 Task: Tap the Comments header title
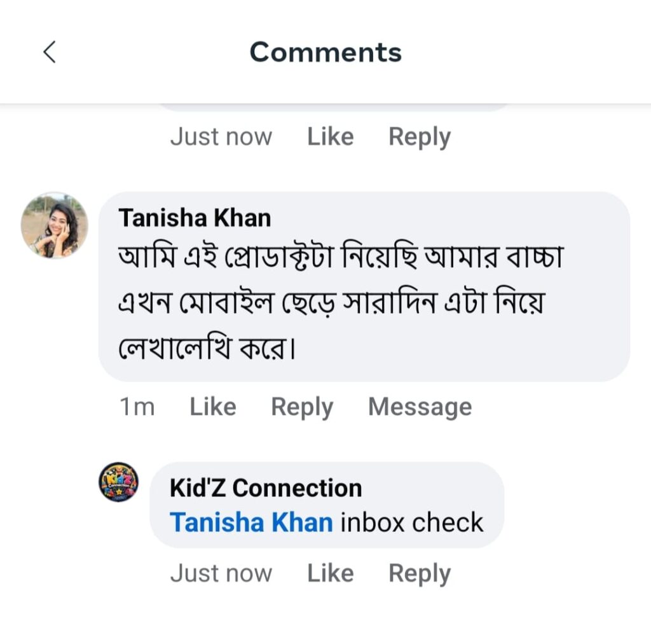point(325,52)
